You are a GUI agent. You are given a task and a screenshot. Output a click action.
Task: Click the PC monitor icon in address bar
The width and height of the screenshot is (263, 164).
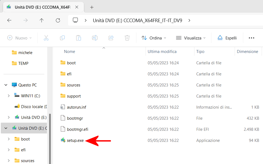[x=75, y=20]
